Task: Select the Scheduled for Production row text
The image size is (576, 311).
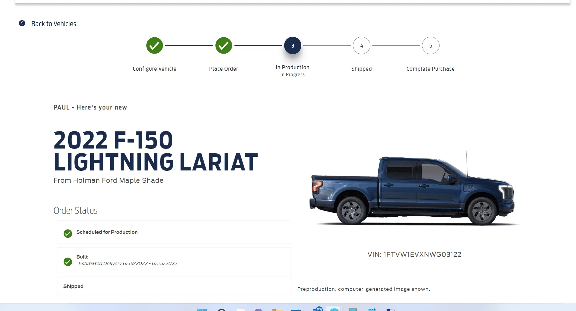Action: click(x=107, y=232)
